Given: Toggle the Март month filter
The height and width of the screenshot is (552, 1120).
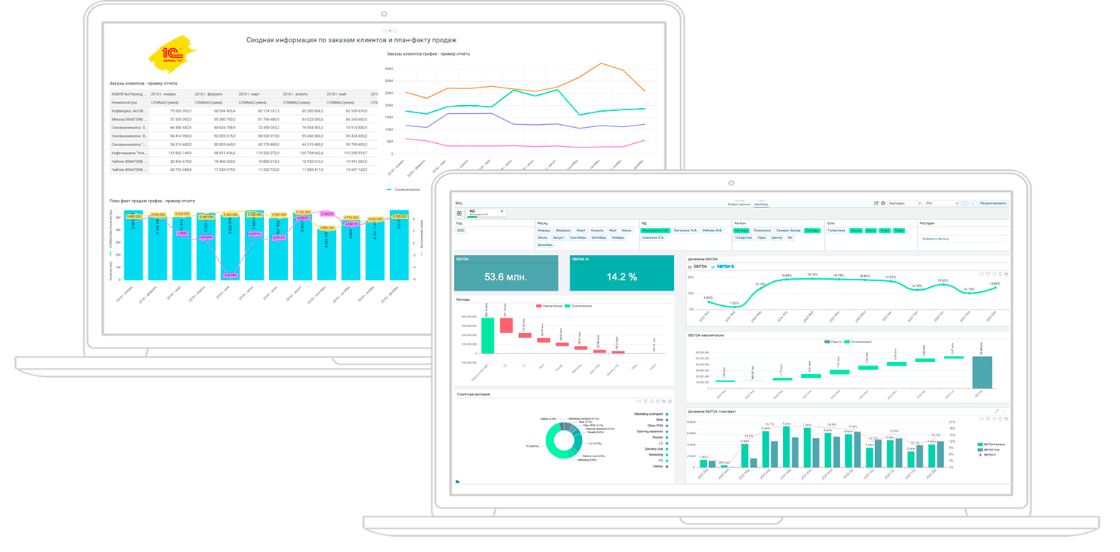Looking at the screenshot, I should click(580, 231).
